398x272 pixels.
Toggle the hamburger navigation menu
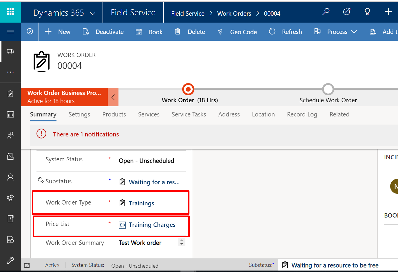point(10,32)
